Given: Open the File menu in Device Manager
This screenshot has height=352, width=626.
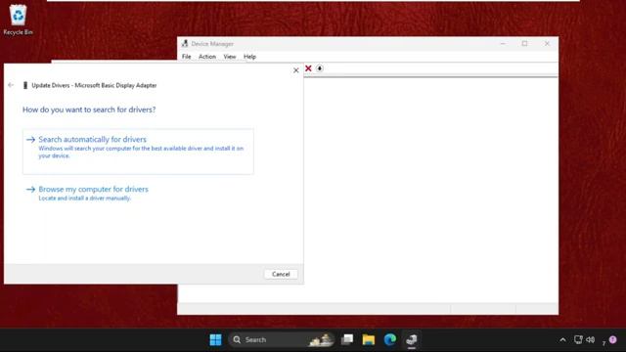Looking at the screenshot, I should click(x=187, y=57).
